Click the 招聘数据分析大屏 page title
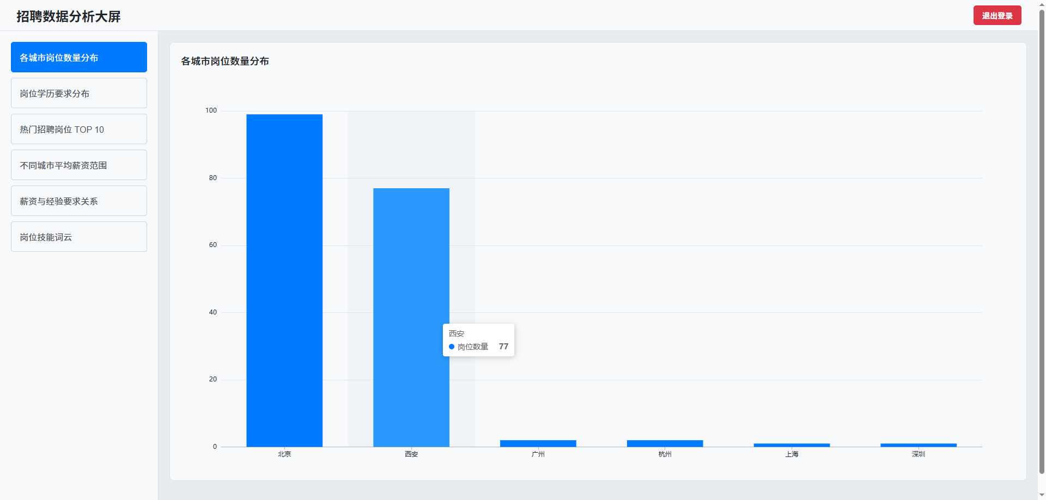The image size is (1046, 500). click(69, 16)
